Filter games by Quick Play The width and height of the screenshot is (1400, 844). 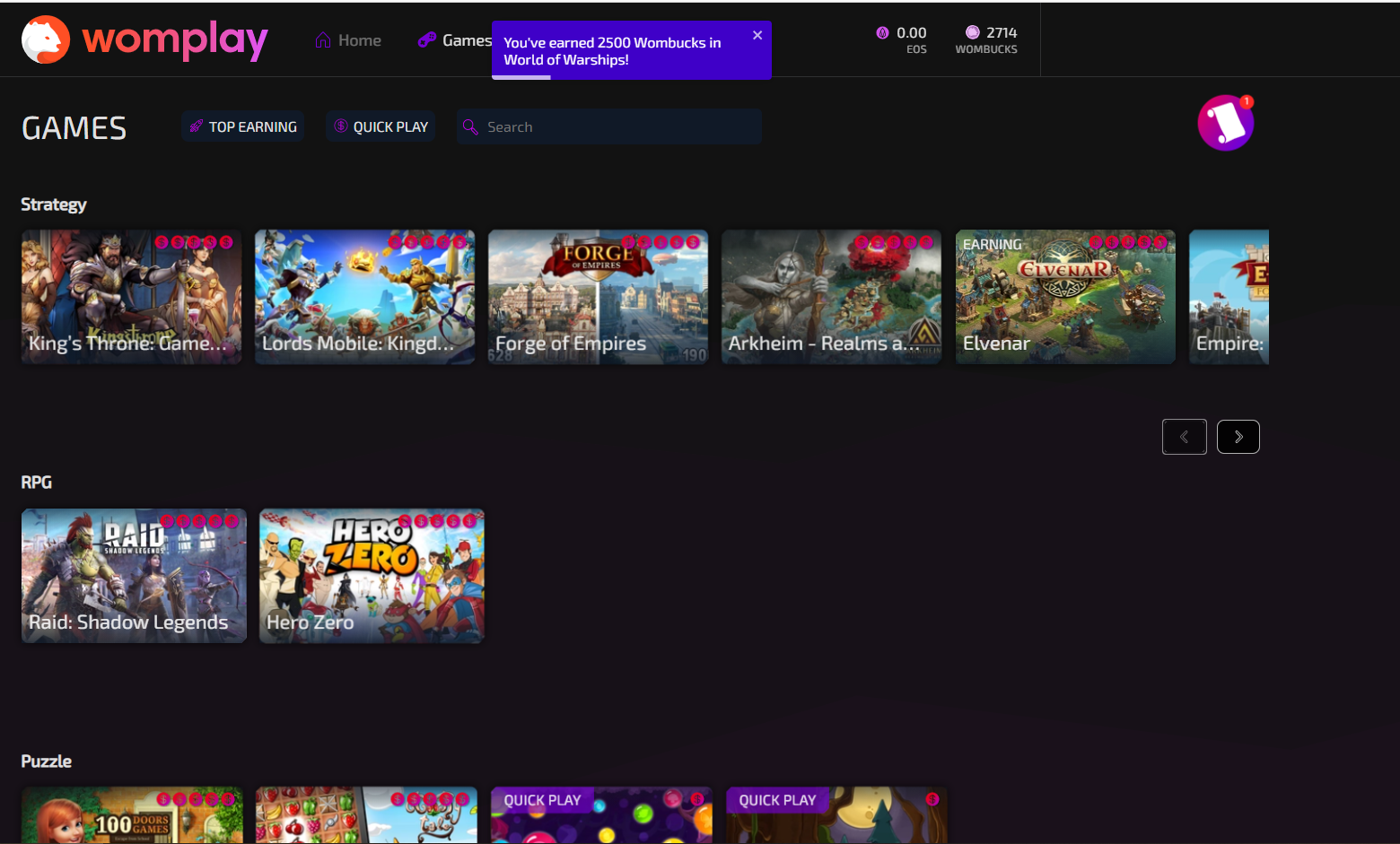click(x=381, y=126)
